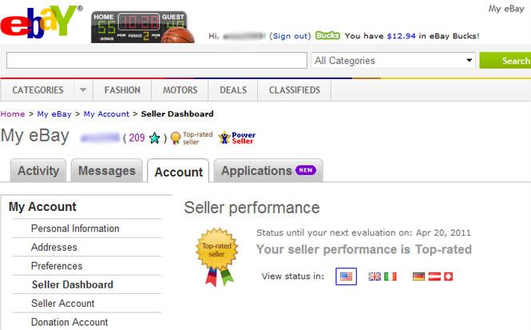Click the My eBay link at top right
This screenshot has height=330, width=531.
pyautogui.click(x=506, y=9)
